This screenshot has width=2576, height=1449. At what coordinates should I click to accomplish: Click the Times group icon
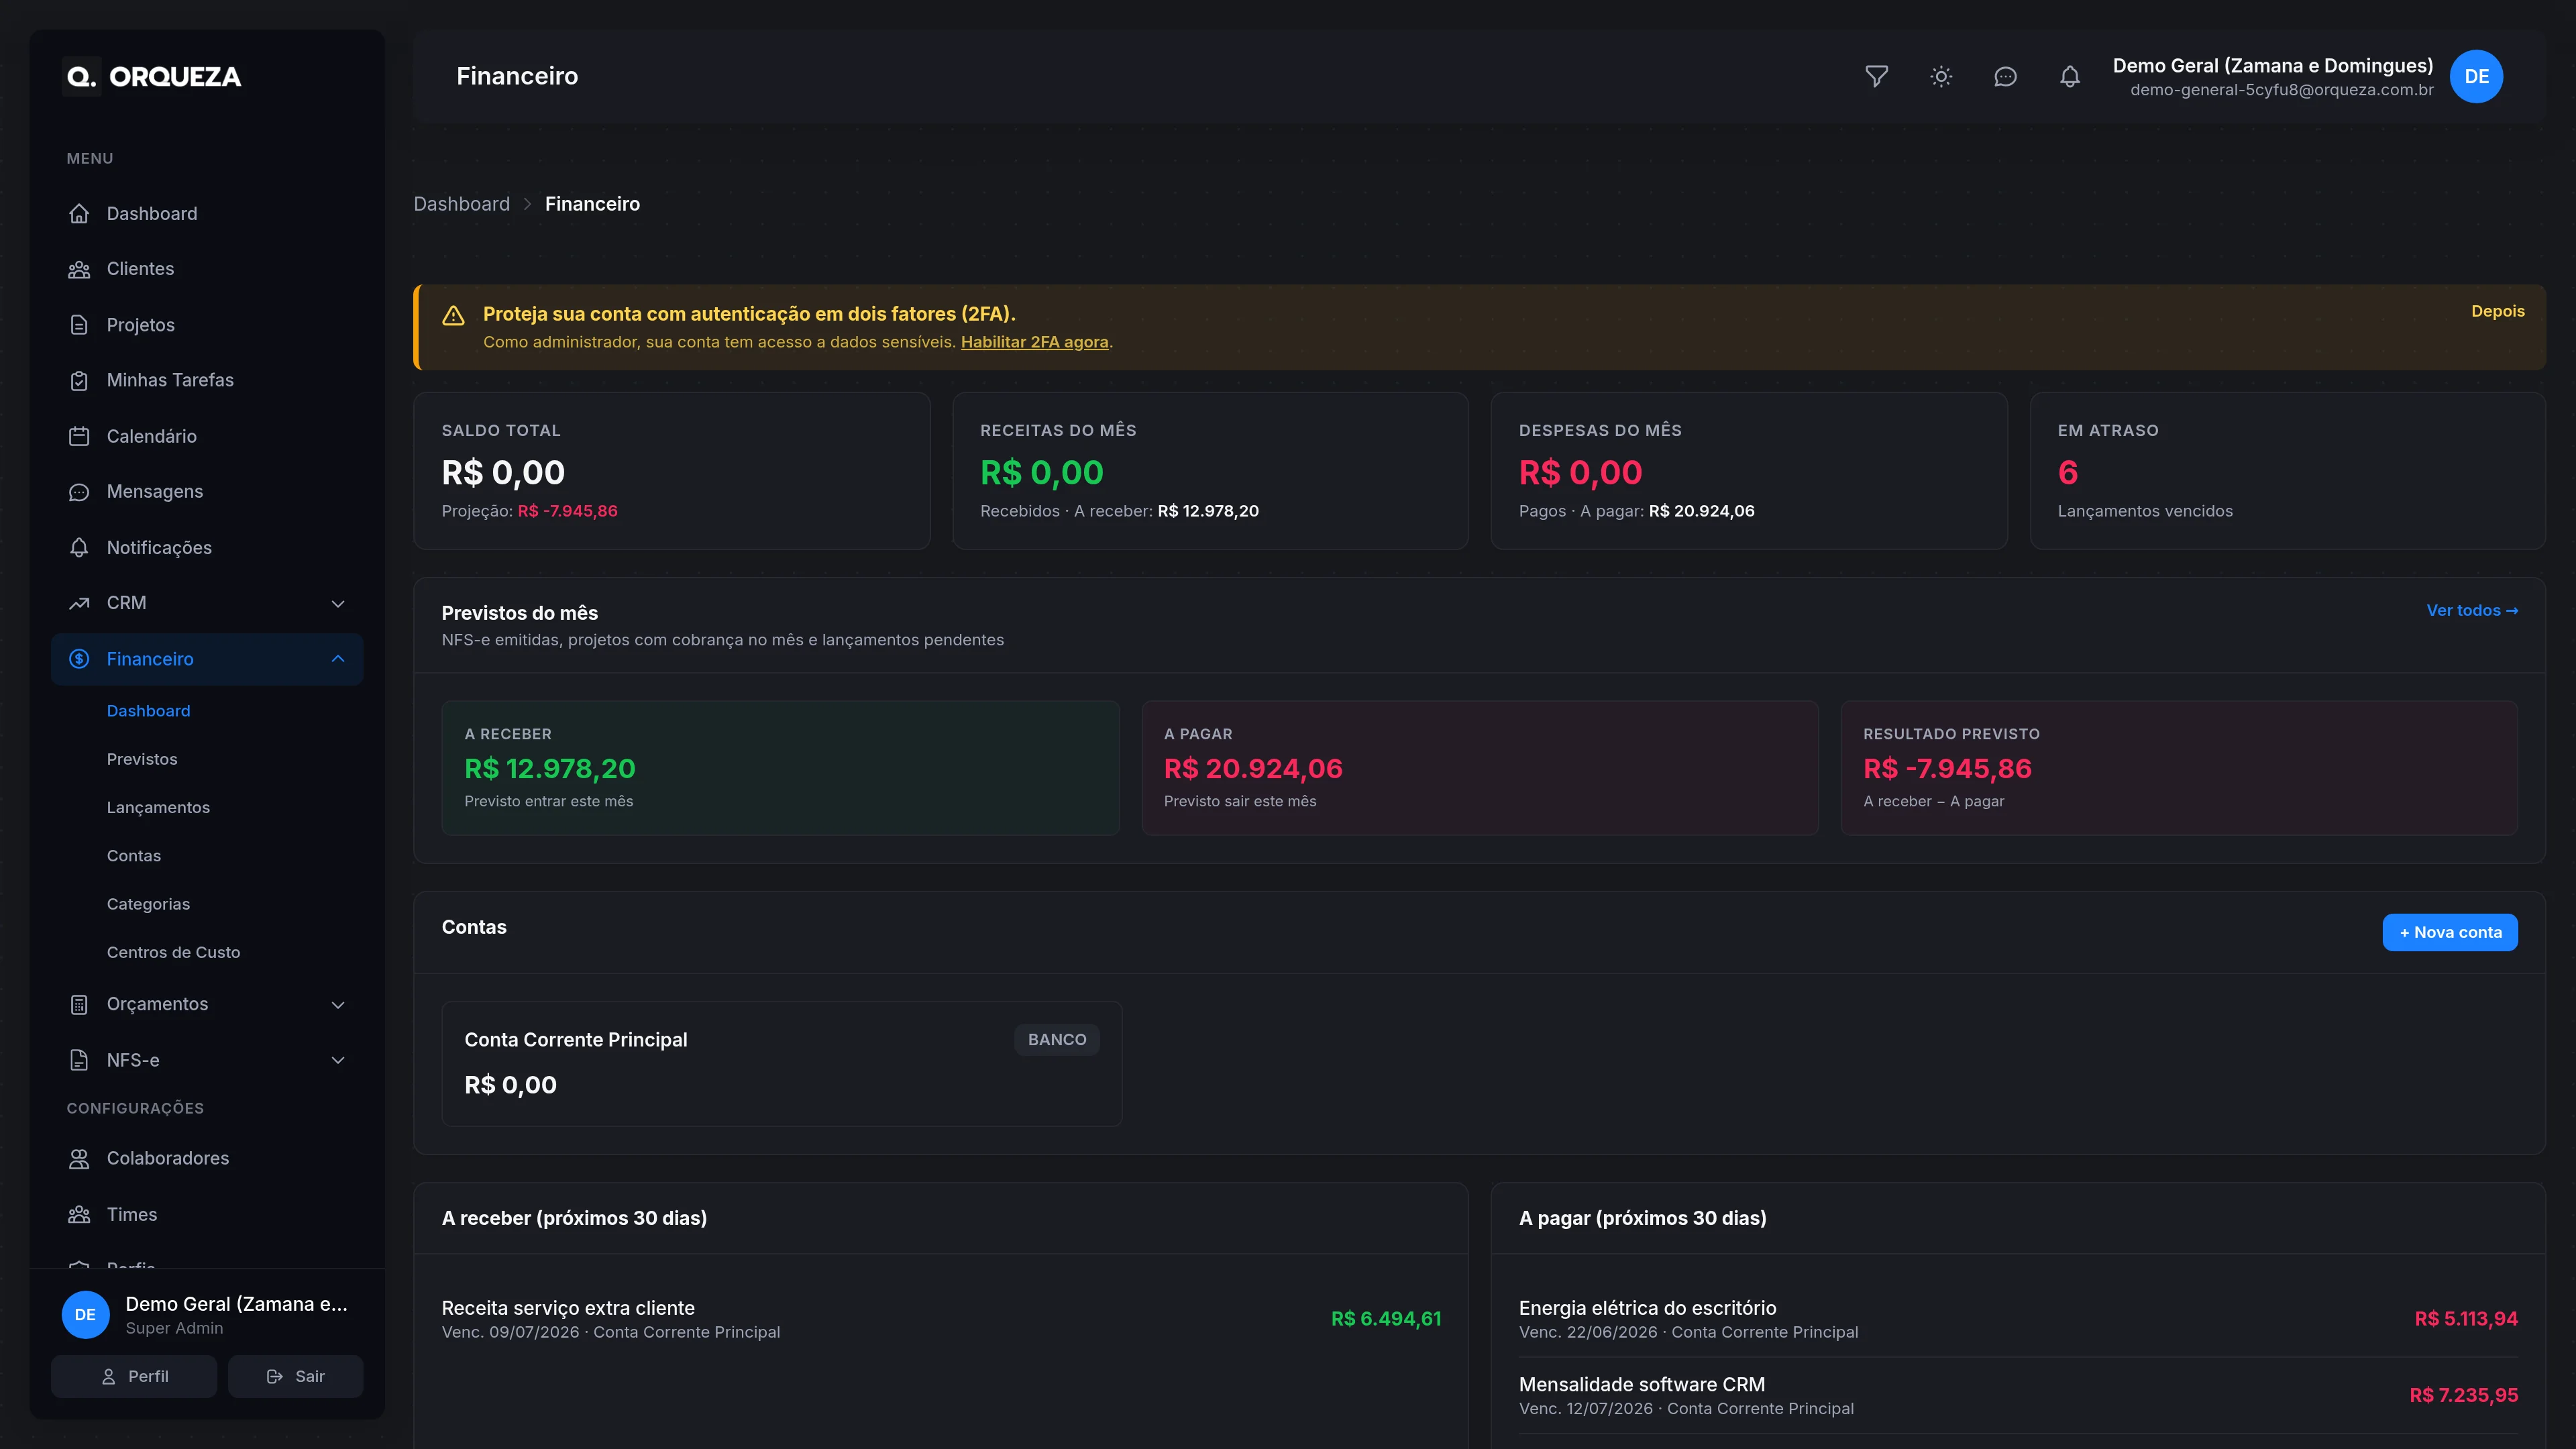(79, 1214)
